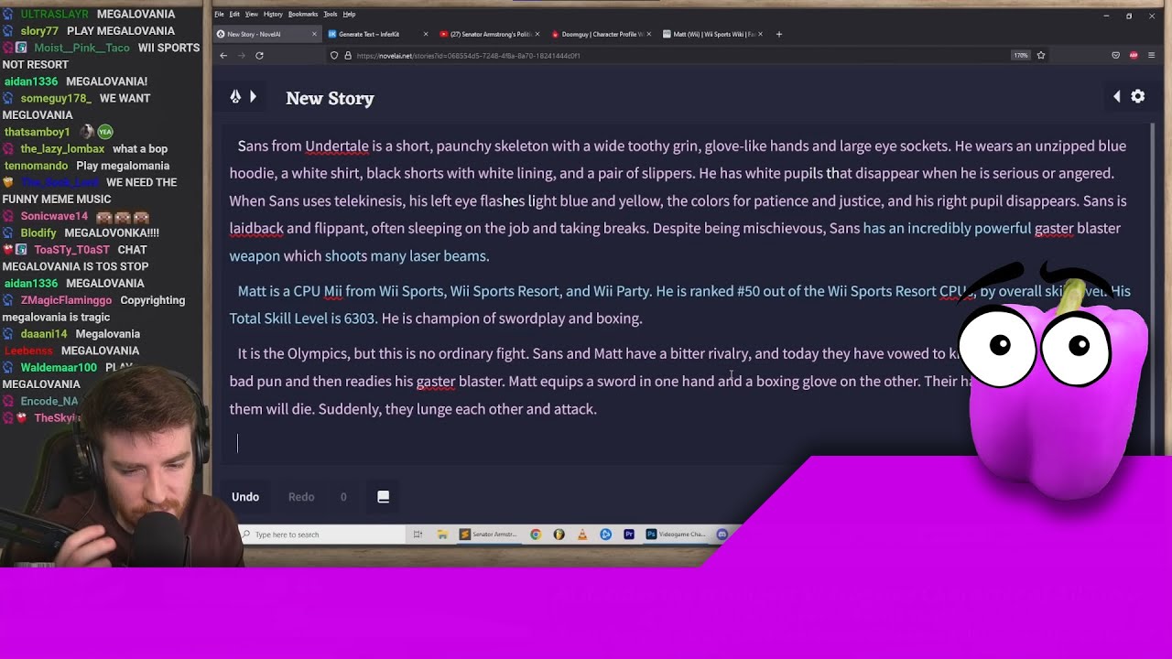
Task: Close the Senator Armstrong tab
Action: pos(537,34)
